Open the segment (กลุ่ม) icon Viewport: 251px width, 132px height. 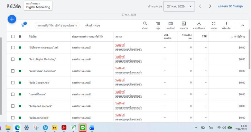[x=158, y=24]
